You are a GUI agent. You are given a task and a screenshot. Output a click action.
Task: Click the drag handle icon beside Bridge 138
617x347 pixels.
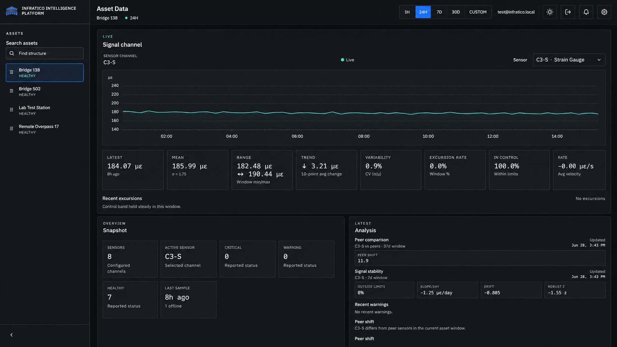[x=11, y=72]
